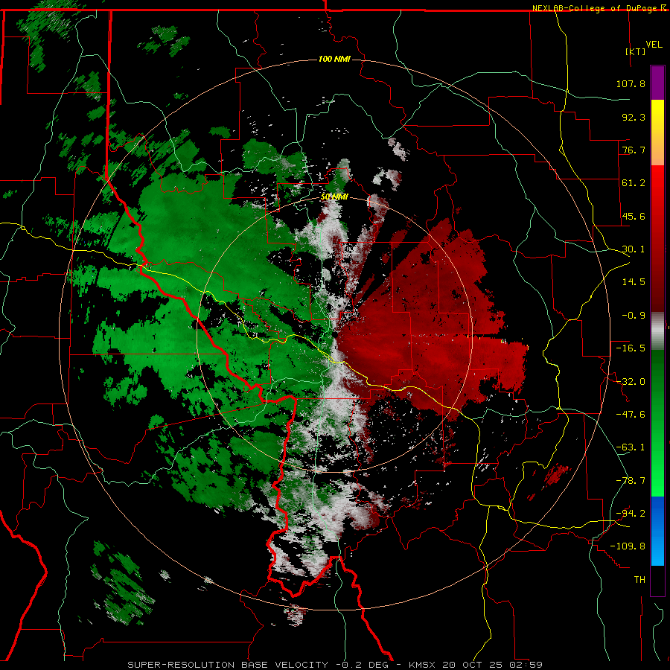Click the -94.2 velocity scale value
The width and height of the screenshot is (670, 670).
(x=631, y=514)
